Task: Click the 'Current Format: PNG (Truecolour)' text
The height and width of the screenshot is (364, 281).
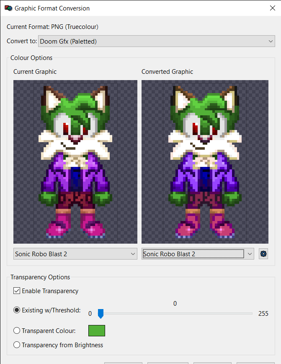Action: point(52,27)
